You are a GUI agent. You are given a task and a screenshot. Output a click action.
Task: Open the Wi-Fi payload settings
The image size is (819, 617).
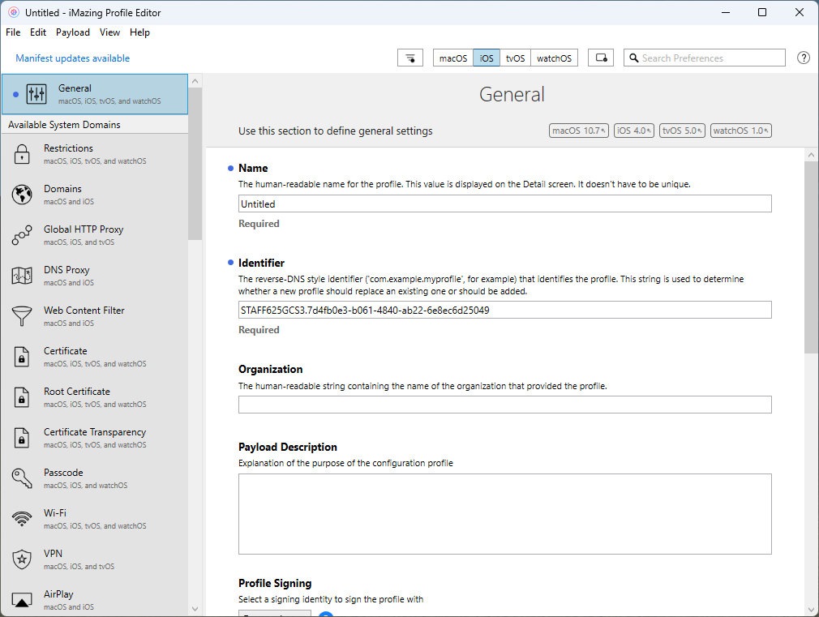pos(55,519)
